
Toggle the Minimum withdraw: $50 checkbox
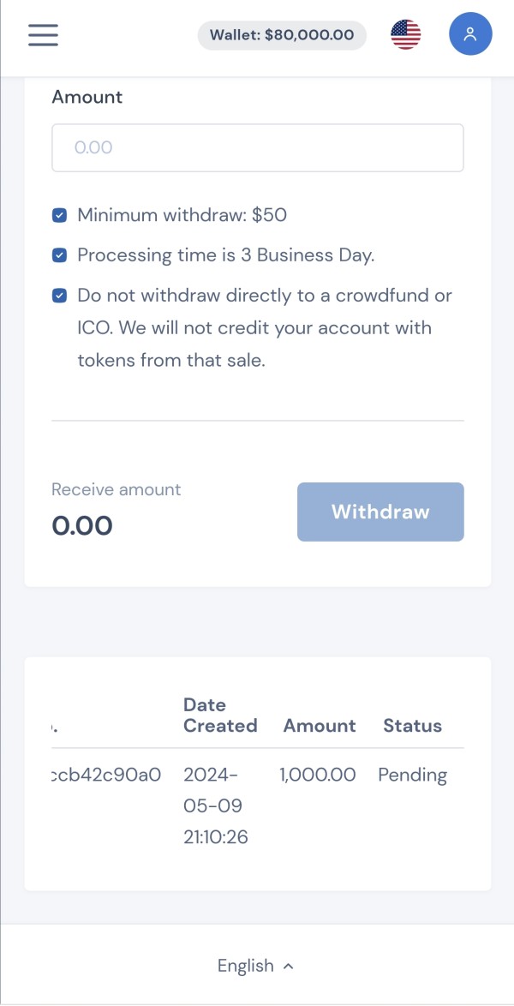59,215
